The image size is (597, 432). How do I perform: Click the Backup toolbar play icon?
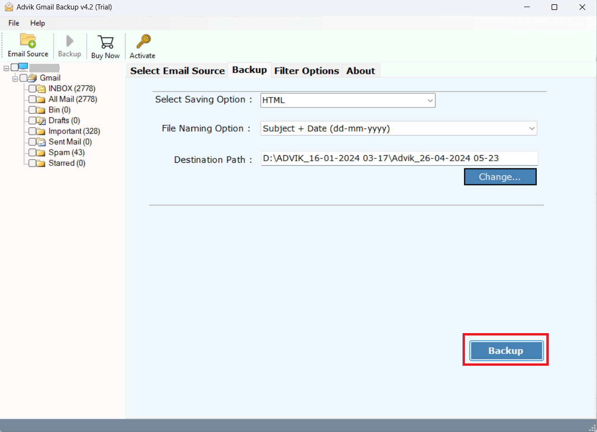click(x=70, y=41)
